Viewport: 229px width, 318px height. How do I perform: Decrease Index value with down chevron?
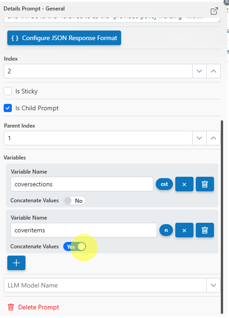[199, 71]
